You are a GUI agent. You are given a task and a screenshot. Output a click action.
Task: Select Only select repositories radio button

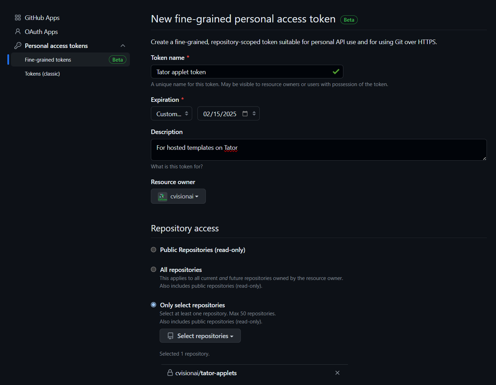click(153, 304)
